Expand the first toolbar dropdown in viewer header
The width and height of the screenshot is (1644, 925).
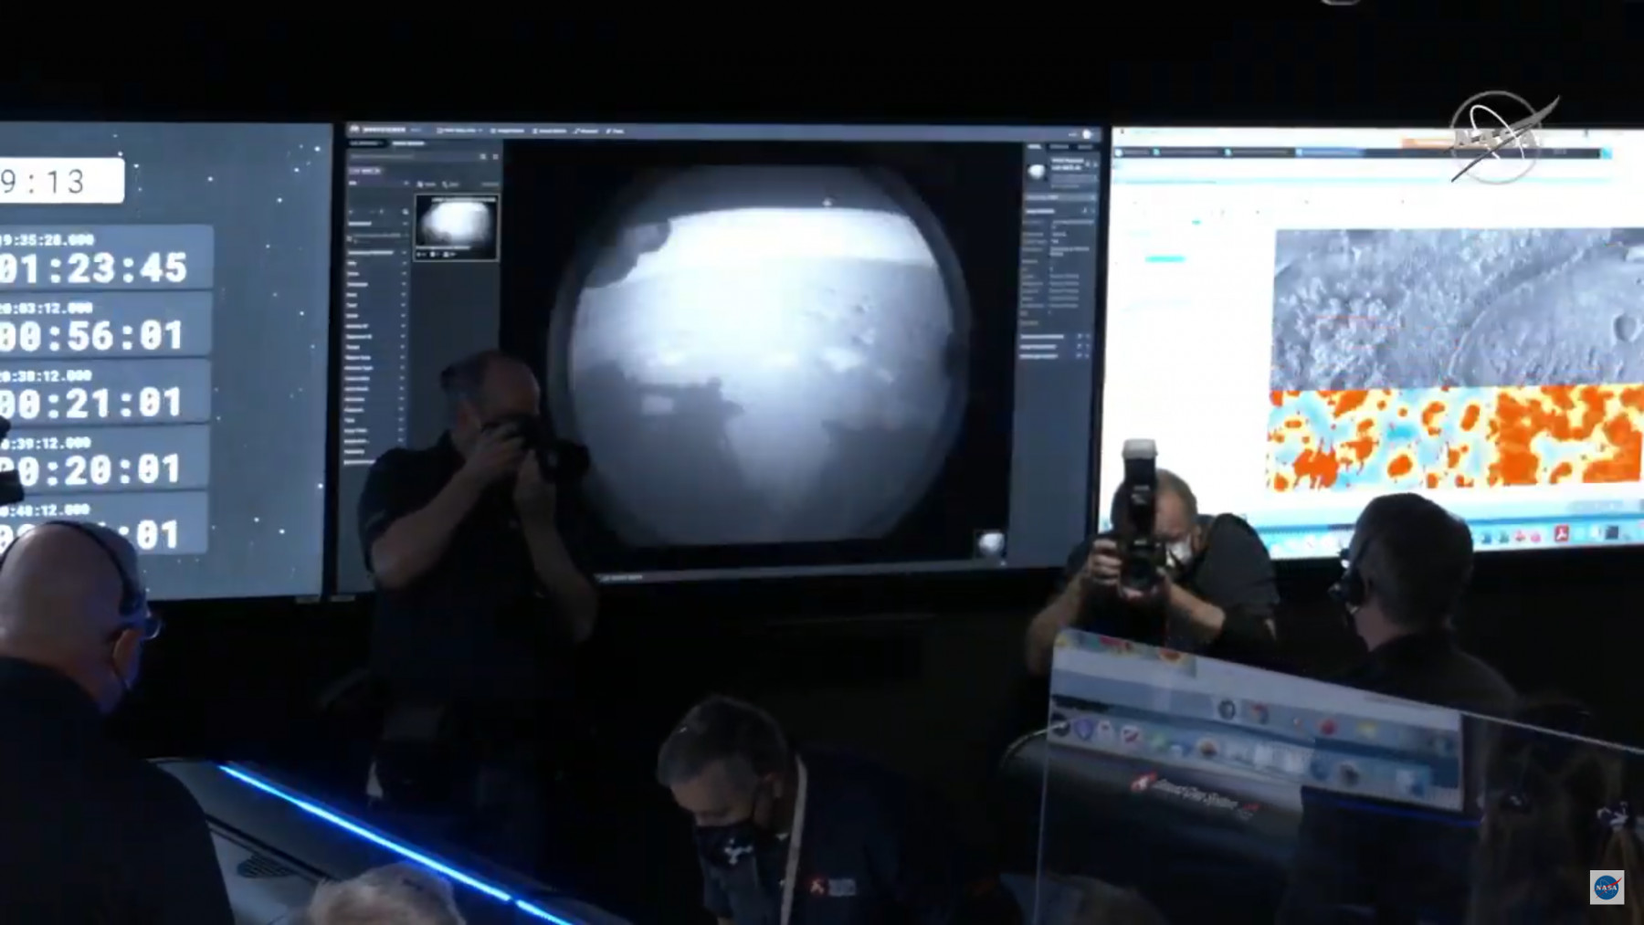click(459, 131)
